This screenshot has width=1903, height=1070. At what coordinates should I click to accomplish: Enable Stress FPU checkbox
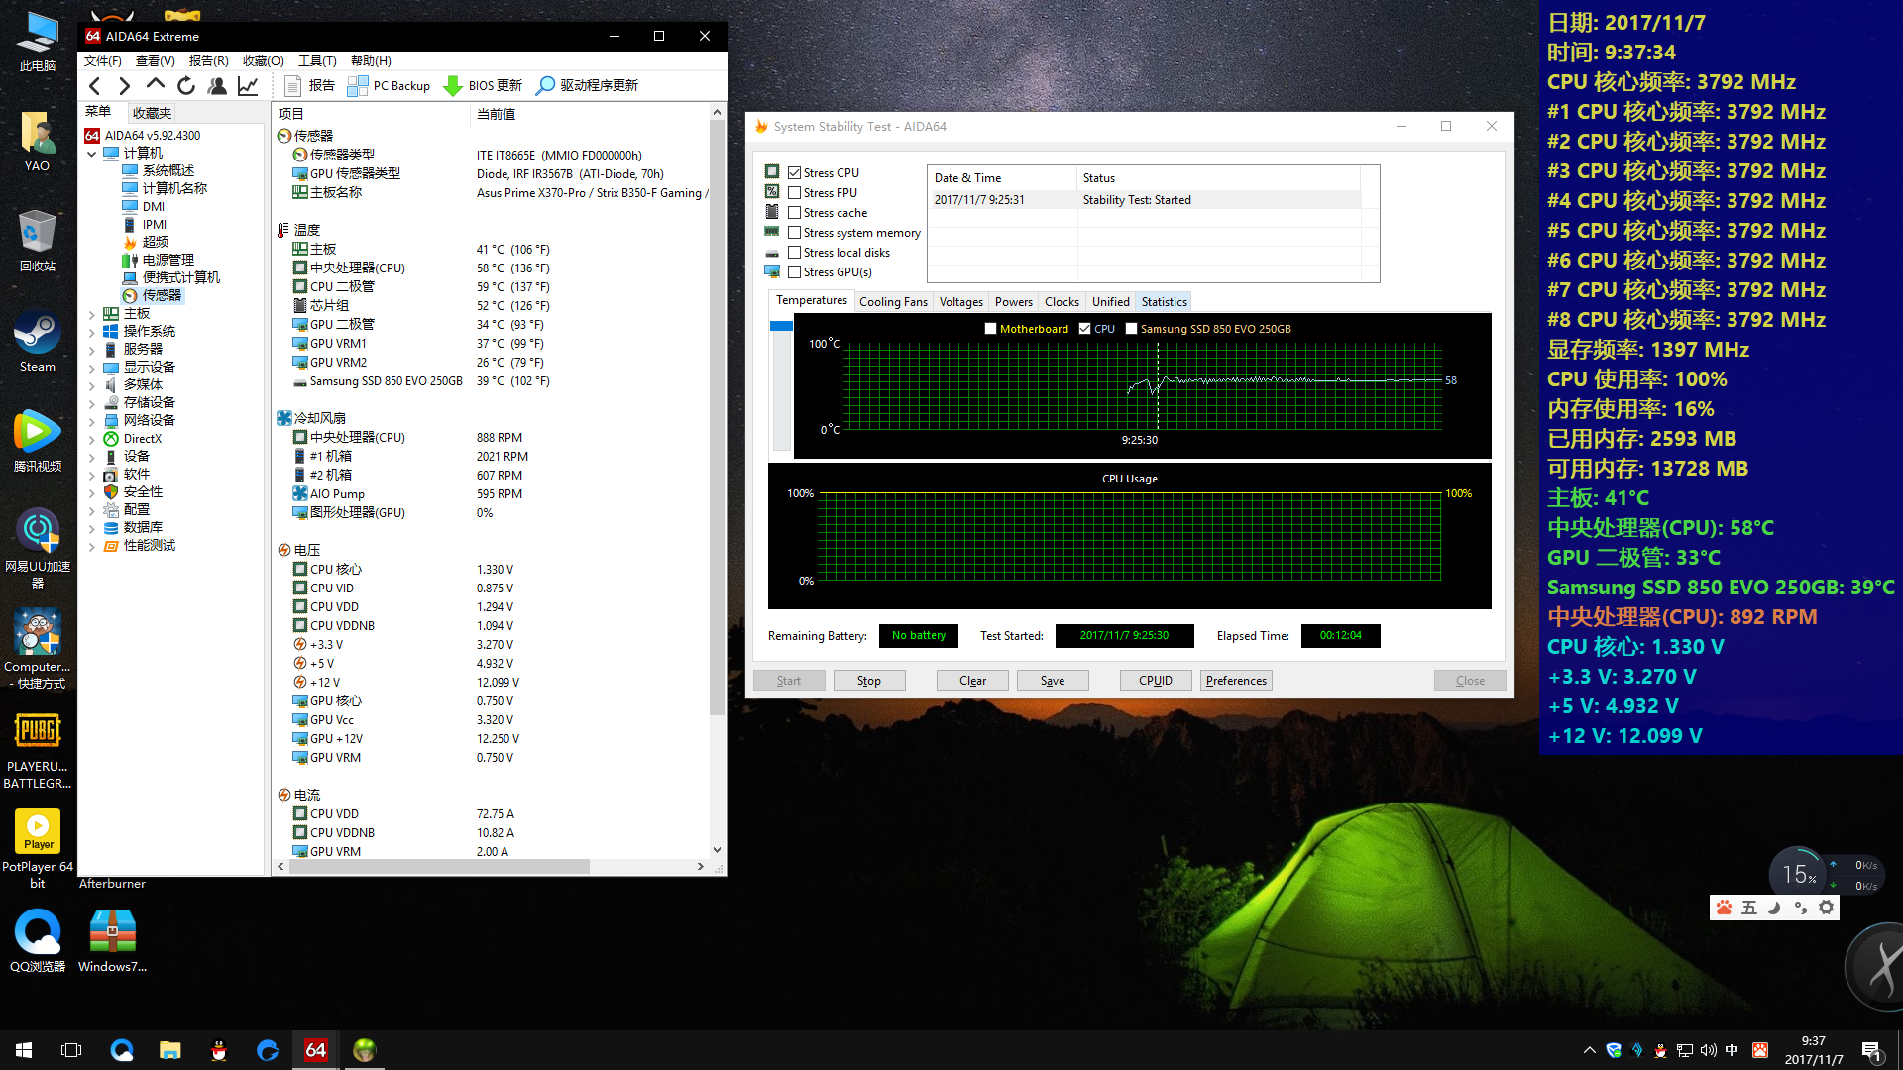tap(794, 193)
